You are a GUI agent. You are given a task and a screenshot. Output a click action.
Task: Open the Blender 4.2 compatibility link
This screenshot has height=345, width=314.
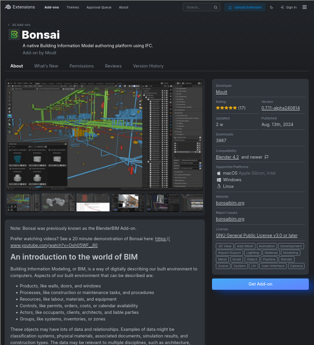pyautogui.click(x=227, y=157)
